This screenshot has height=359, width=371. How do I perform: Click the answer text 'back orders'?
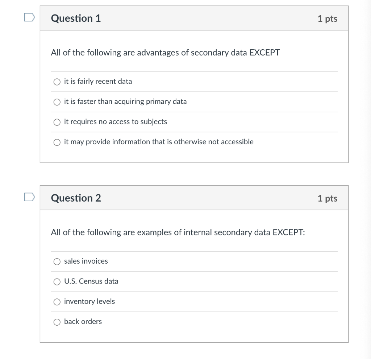[x=83, y=321]
